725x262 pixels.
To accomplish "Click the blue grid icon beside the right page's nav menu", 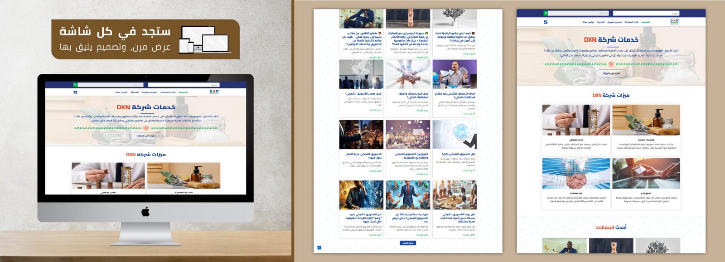I will [x=546, y=22].
